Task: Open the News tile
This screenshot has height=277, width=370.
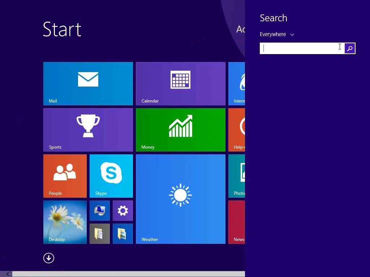Action: coord(237,222)
